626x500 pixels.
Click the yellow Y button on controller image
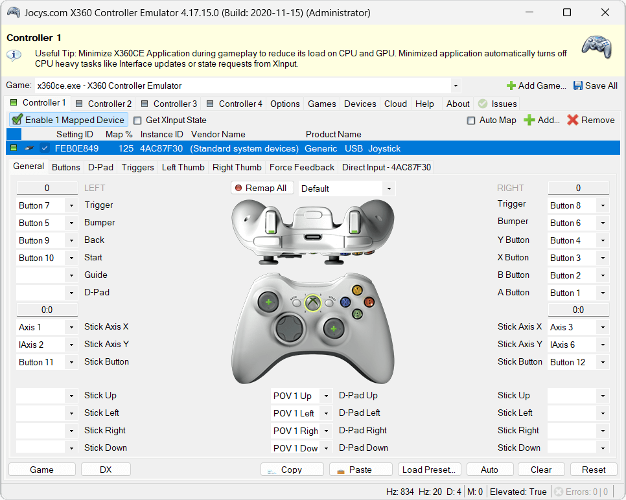coord(356,290)
